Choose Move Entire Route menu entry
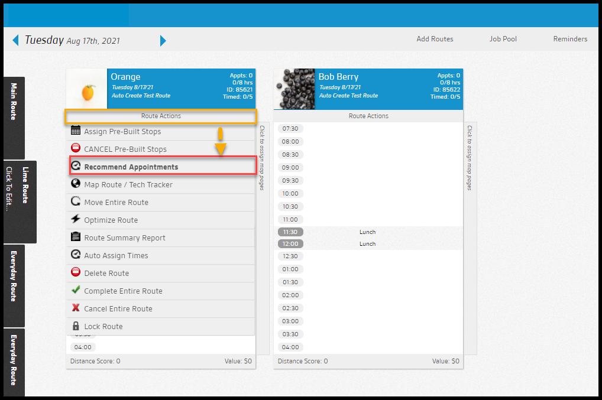The width and height of the screenshot is (602, 400). [116, 203]
